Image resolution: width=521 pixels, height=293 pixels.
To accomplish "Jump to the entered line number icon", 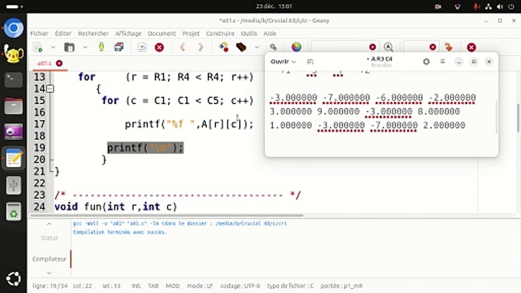I will 449,47.
